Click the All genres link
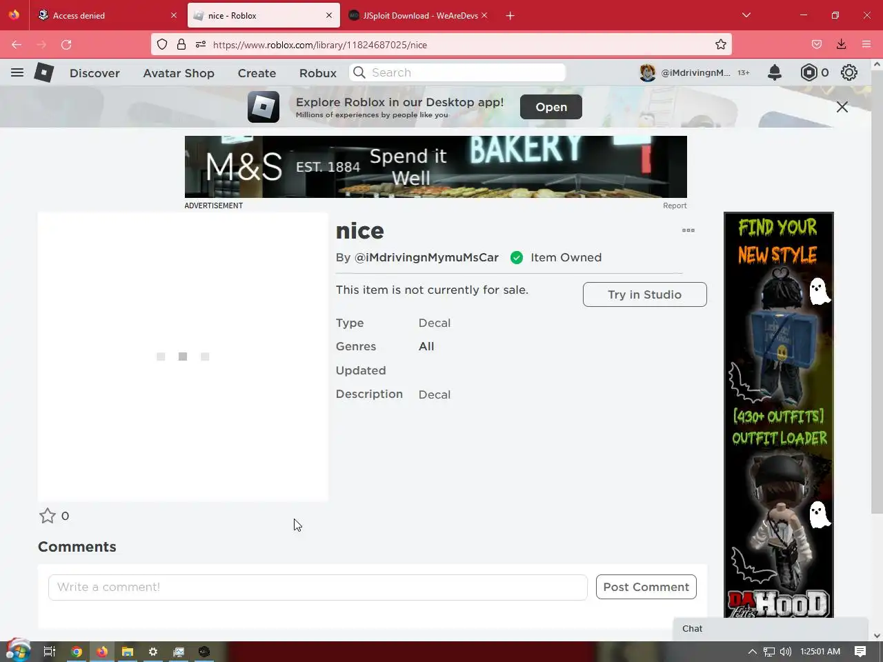 (426, 346)
